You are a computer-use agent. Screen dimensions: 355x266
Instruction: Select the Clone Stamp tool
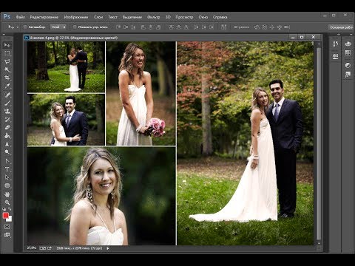[x=7, y=112]
